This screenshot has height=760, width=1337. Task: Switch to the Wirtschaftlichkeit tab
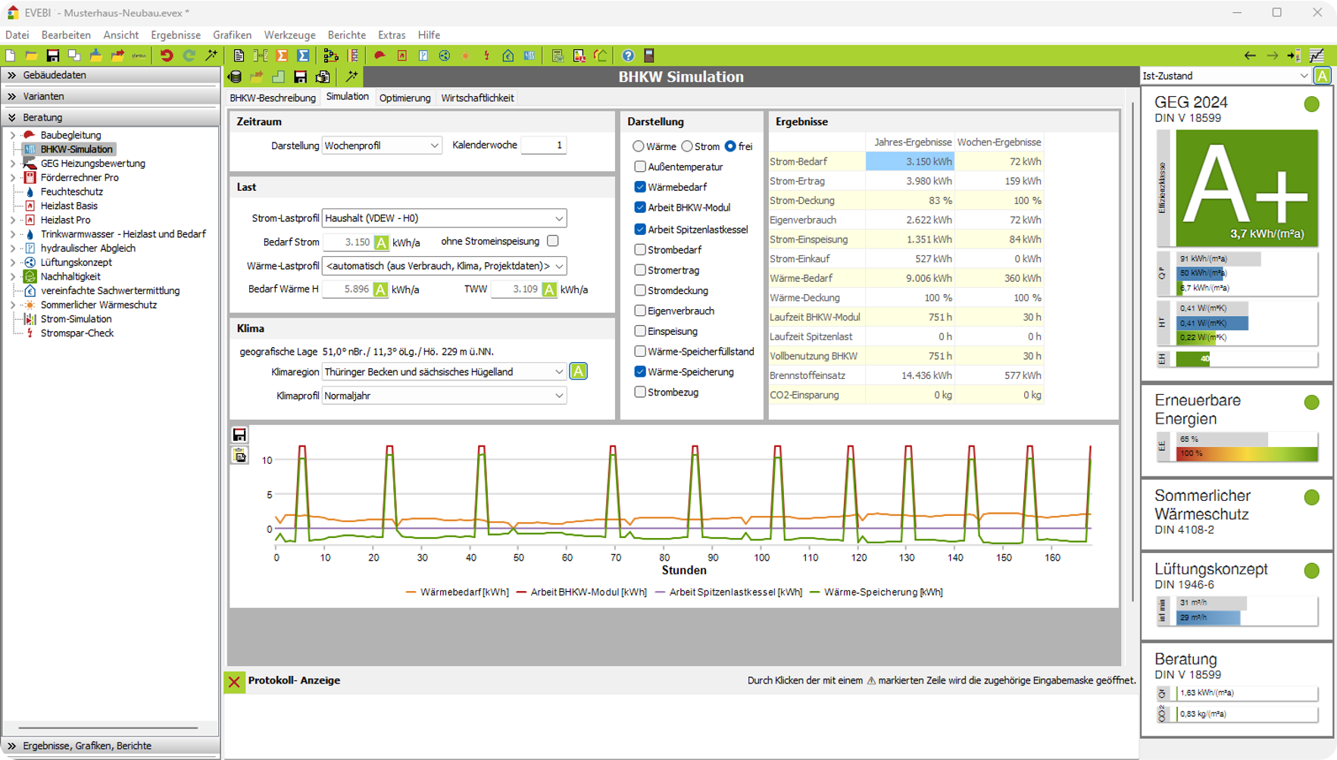(477, 98)
